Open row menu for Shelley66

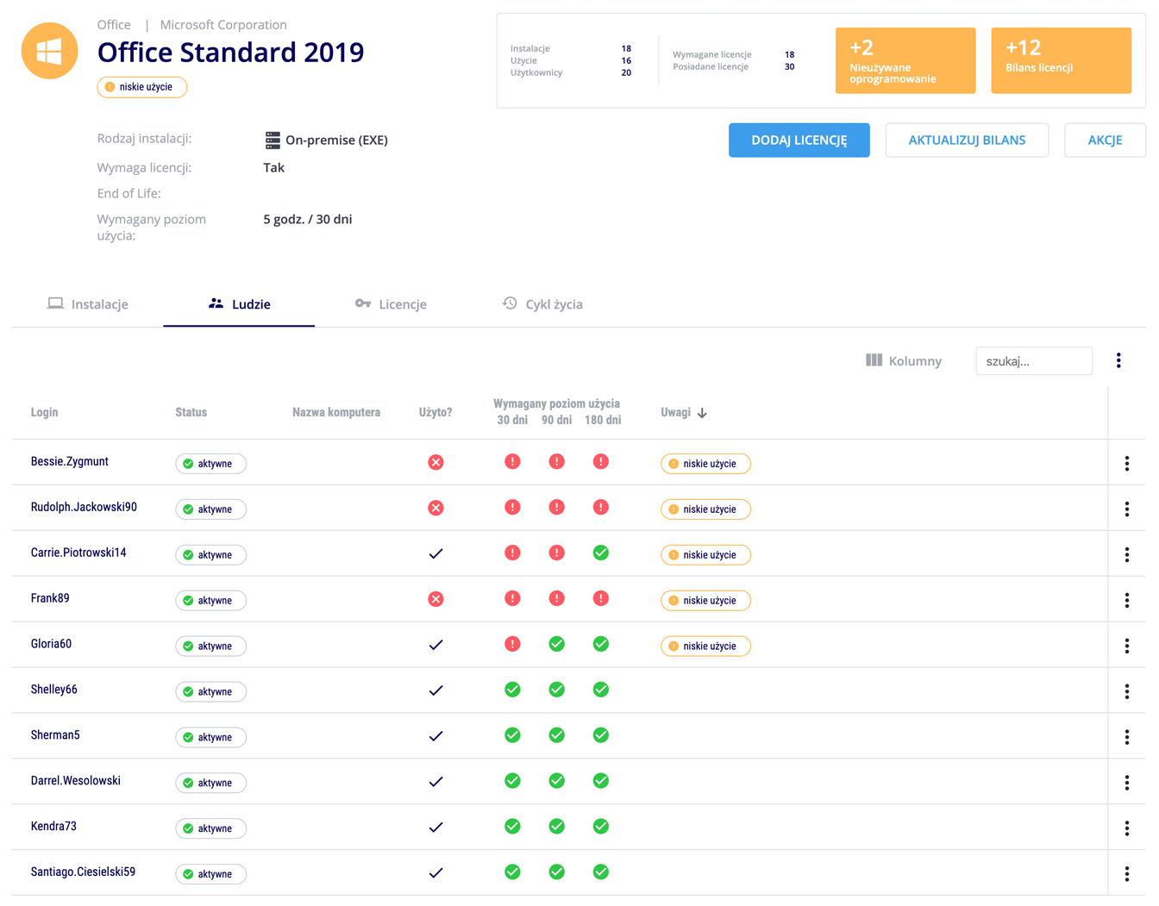(1126, 692)
